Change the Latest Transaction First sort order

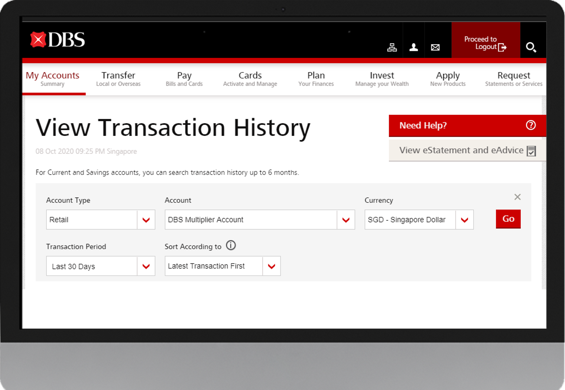pyautogui.click(x=272, y=266)
